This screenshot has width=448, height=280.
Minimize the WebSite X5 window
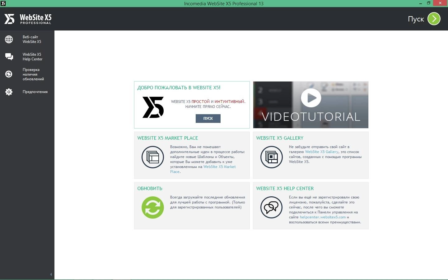coord(421,3)
